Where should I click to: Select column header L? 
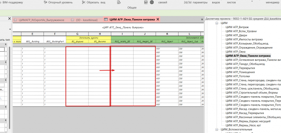click(x=190, y=34)
